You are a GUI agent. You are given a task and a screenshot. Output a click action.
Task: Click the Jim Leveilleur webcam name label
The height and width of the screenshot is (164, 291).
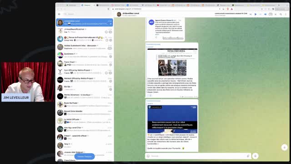pyautogui.click(x=16, y=97)
